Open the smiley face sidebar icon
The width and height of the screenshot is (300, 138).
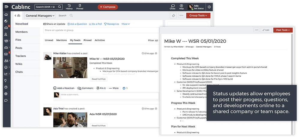(x=6, y=67)
